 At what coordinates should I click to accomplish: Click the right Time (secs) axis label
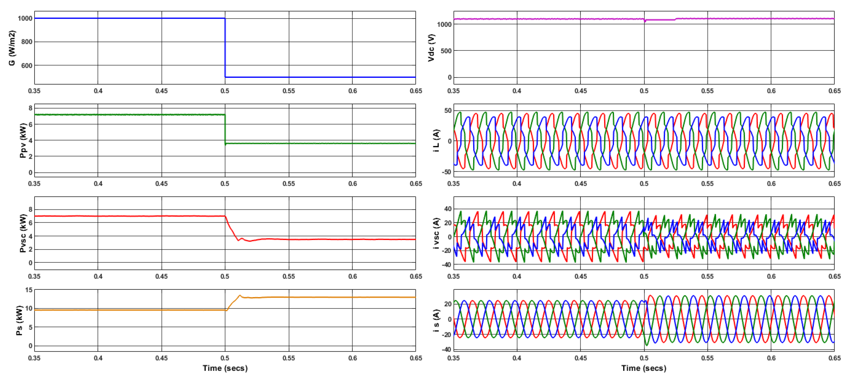(643, 368)
